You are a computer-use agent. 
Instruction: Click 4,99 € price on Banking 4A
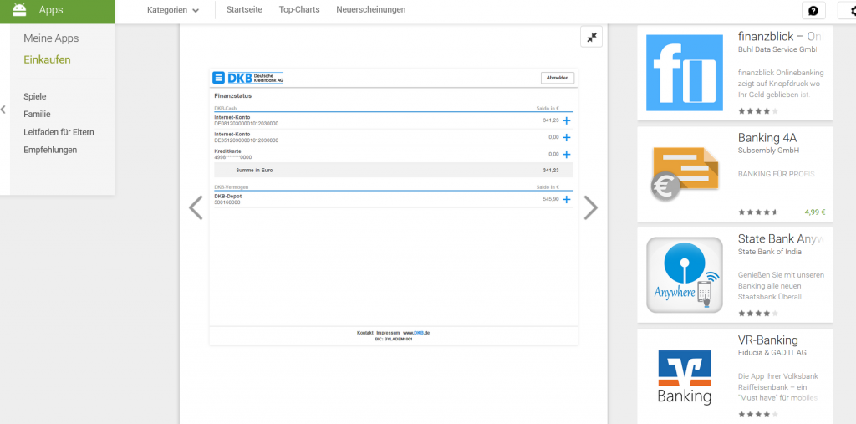pos(814,212)
